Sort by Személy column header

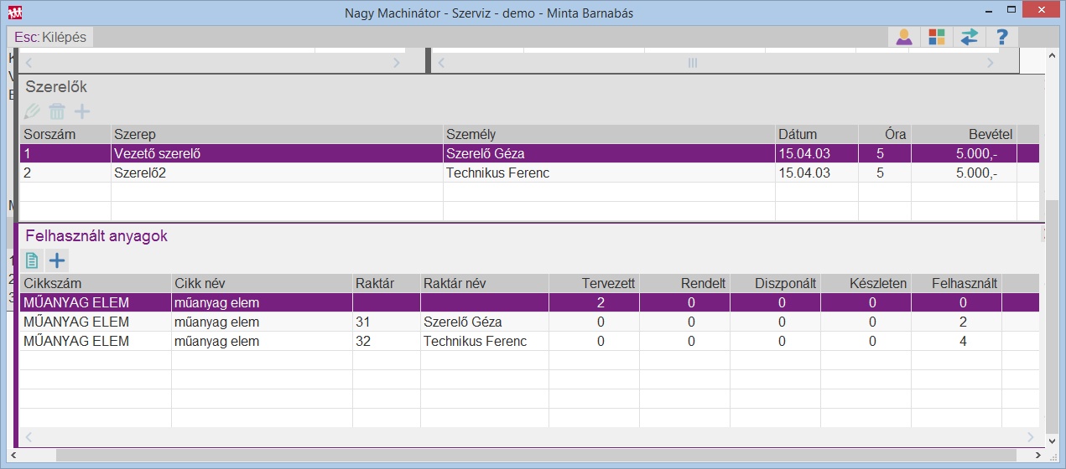609,134
